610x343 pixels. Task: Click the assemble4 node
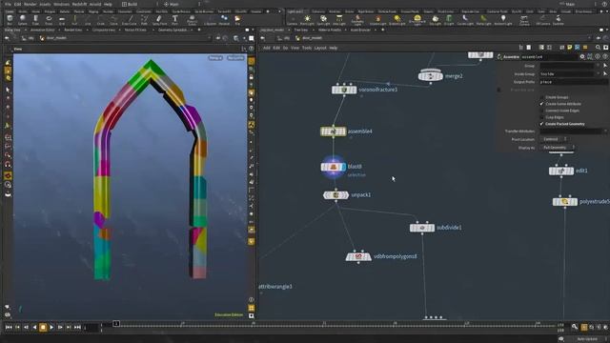coord(333,131)
